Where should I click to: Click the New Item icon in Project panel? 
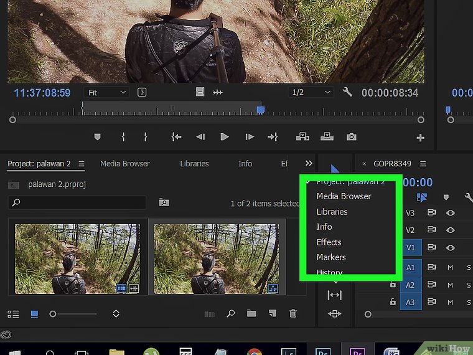tap(273, 314)
